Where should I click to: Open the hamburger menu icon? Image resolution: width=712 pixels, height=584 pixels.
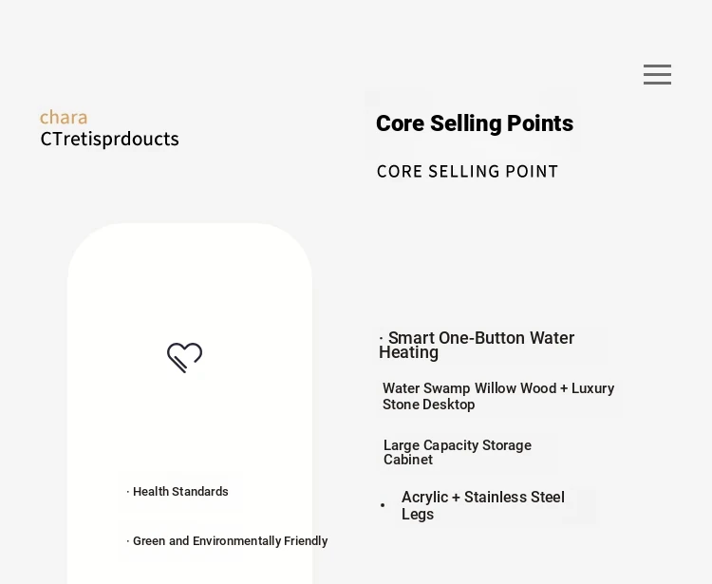[657, 74]
